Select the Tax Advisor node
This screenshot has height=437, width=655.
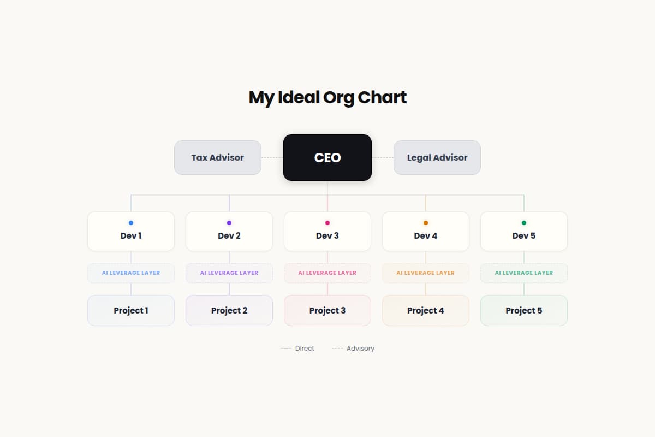[x=217, y=157]
